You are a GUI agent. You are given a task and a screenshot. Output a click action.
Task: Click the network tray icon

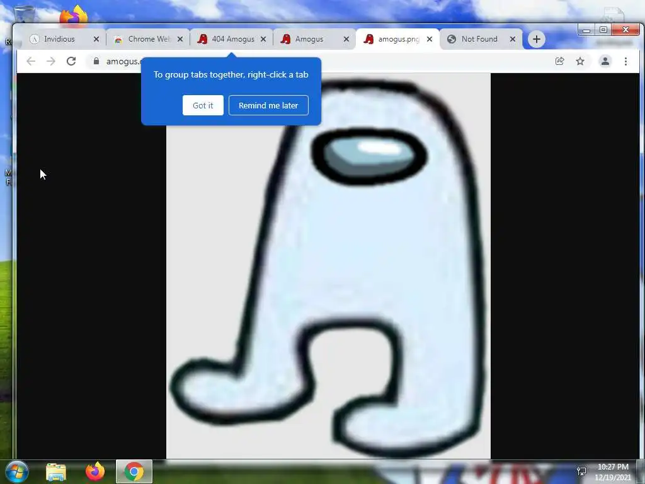point(581,471)
